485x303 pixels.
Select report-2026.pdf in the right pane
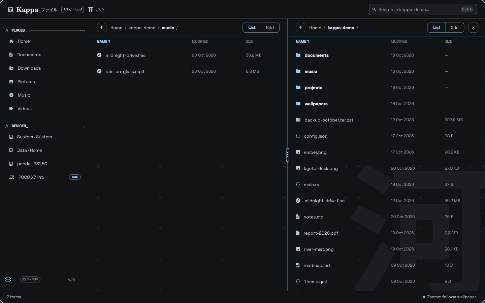387,233
